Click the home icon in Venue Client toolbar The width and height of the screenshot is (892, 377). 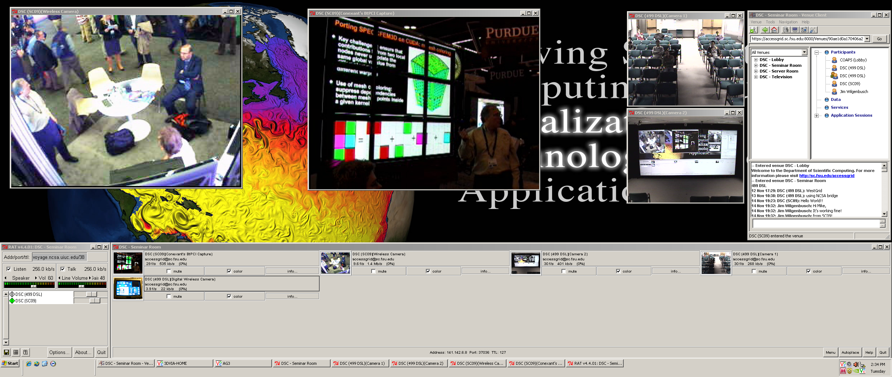[x=774, y=30]
